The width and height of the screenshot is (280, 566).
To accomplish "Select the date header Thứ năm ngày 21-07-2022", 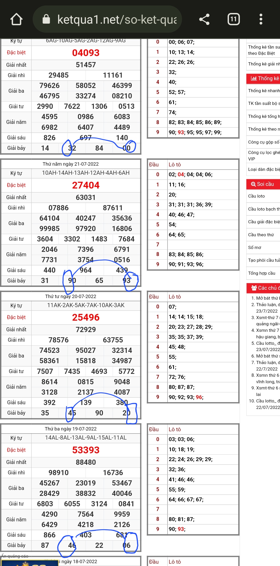I will tap(71, 164).
